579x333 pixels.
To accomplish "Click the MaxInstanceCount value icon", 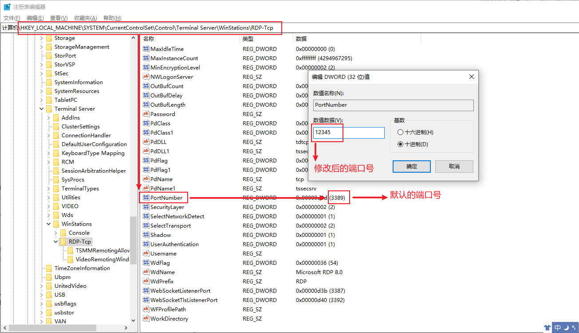I will [146, 58].
